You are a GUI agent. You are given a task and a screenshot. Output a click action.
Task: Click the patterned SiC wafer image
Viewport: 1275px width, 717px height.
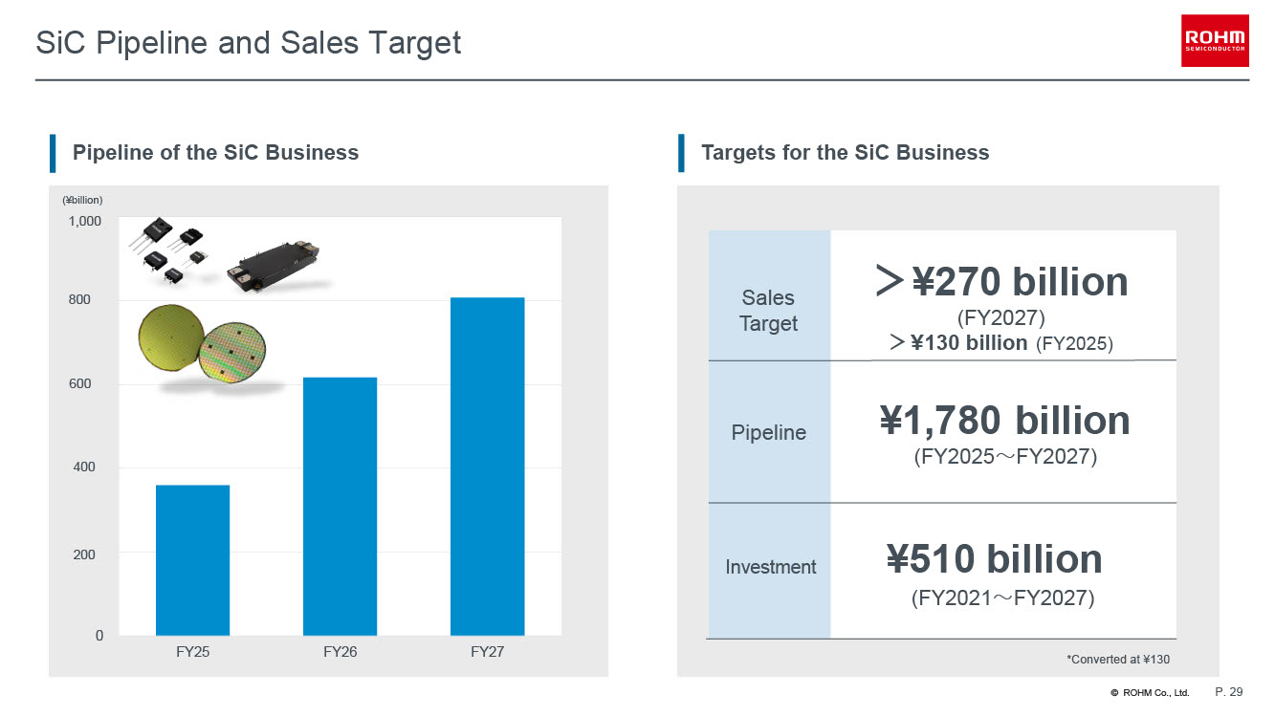tap(235, 356)
